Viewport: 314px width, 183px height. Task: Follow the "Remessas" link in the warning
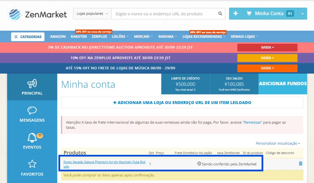[x=252, y=122]
